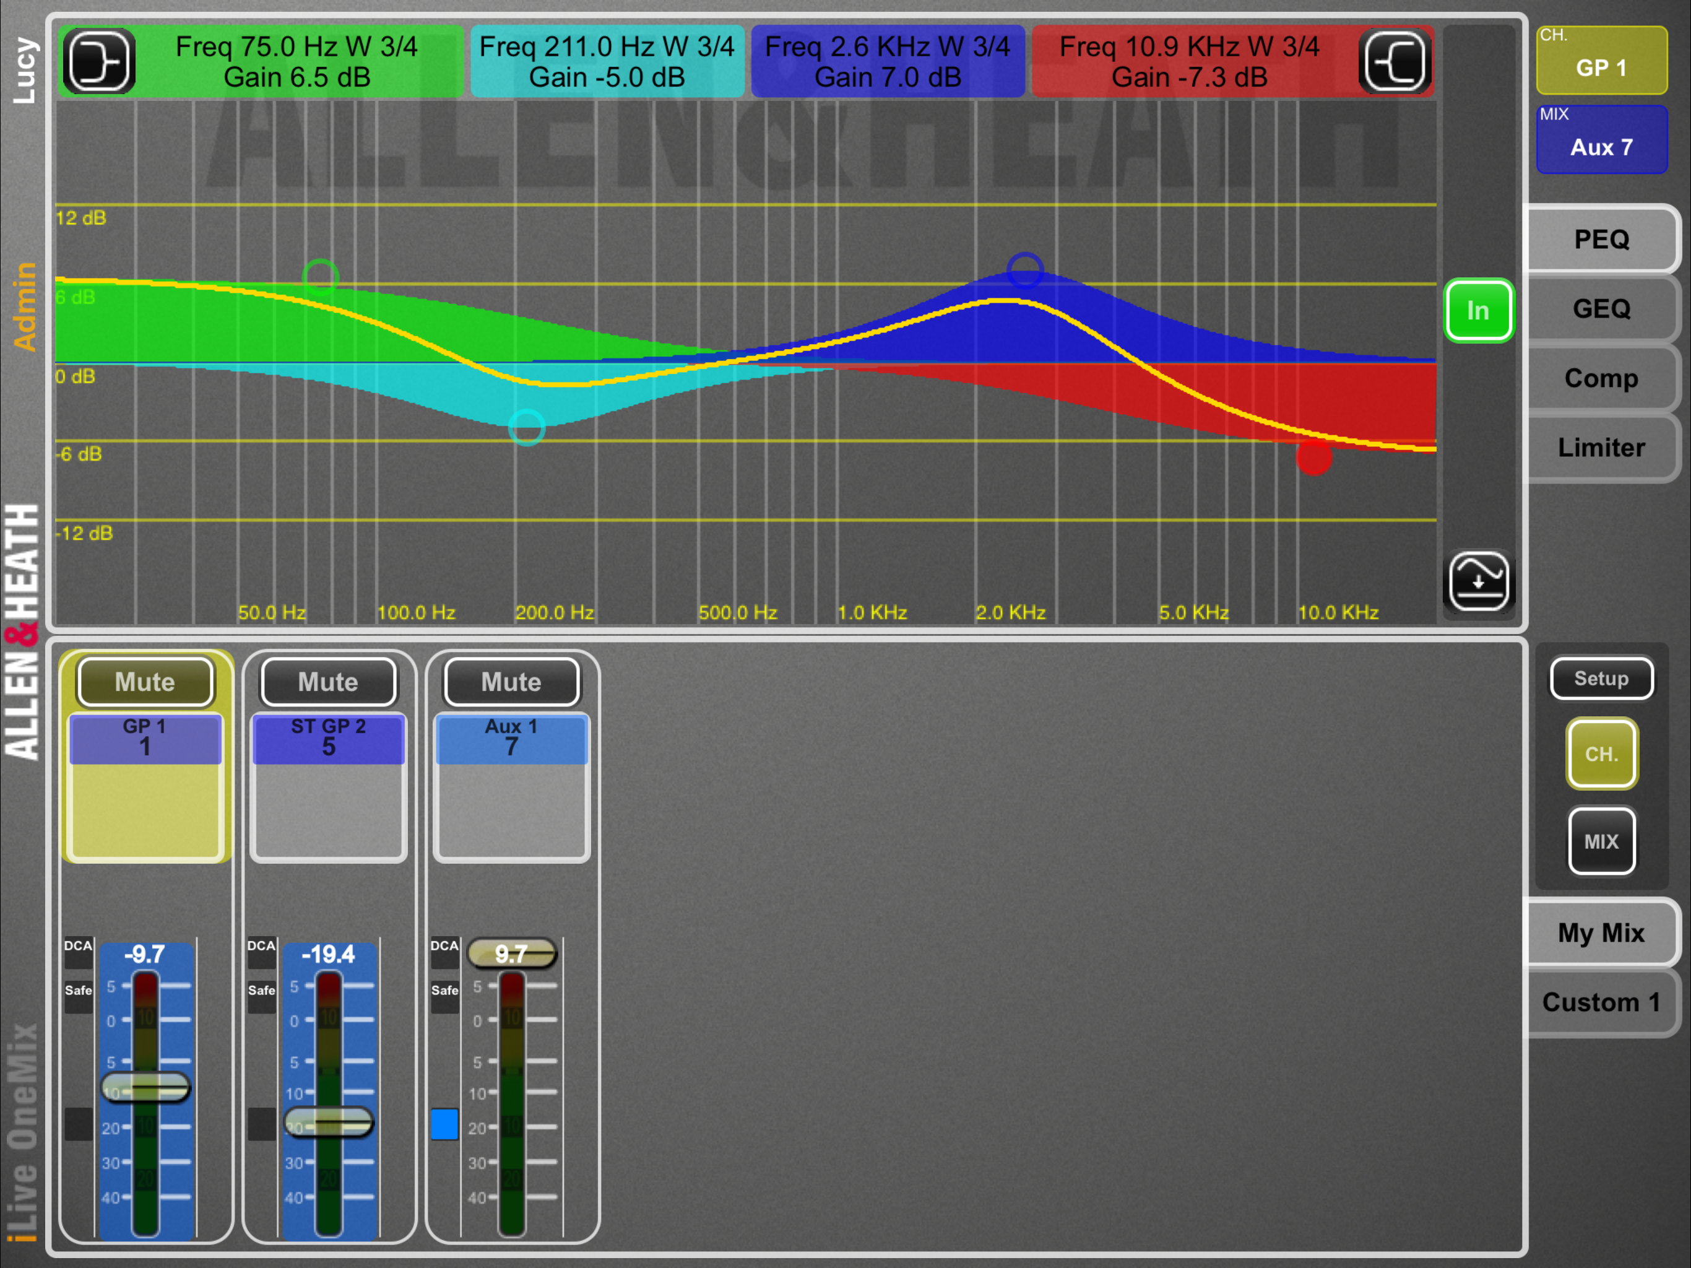
Task: Click the GP 1 fader knob
Action: point(145,1087)
